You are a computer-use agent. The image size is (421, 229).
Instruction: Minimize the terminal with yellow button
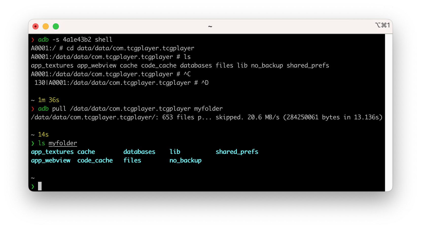coord(46,26)
